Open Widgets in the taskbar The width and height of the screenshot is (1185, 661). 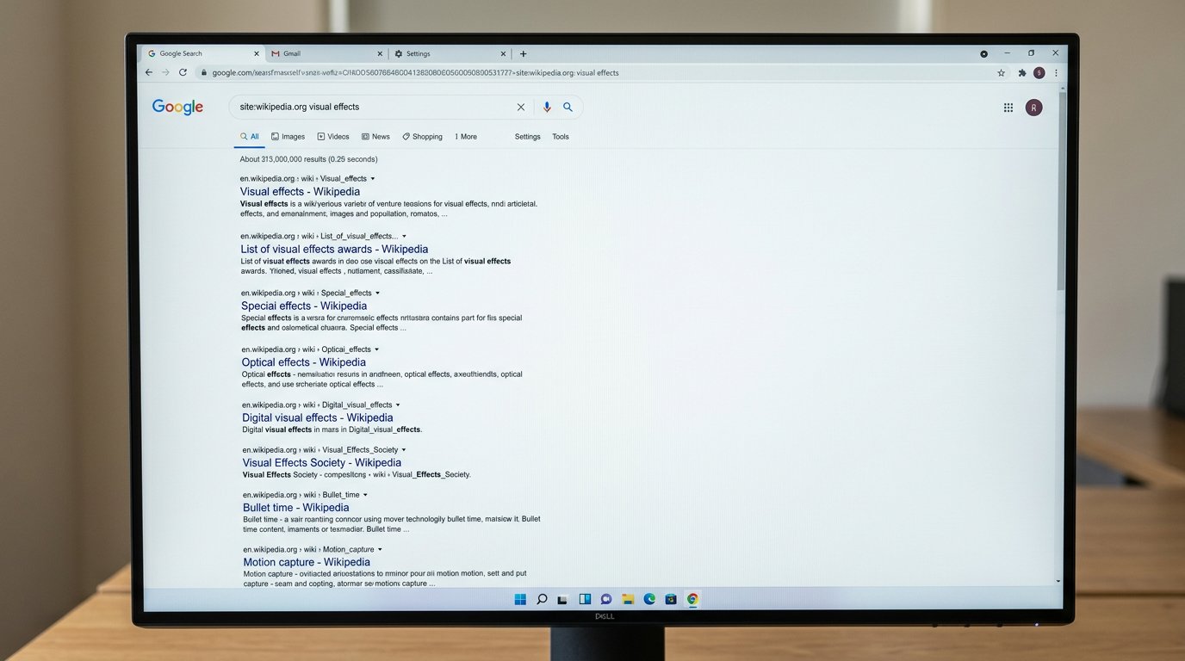(585, 599)
